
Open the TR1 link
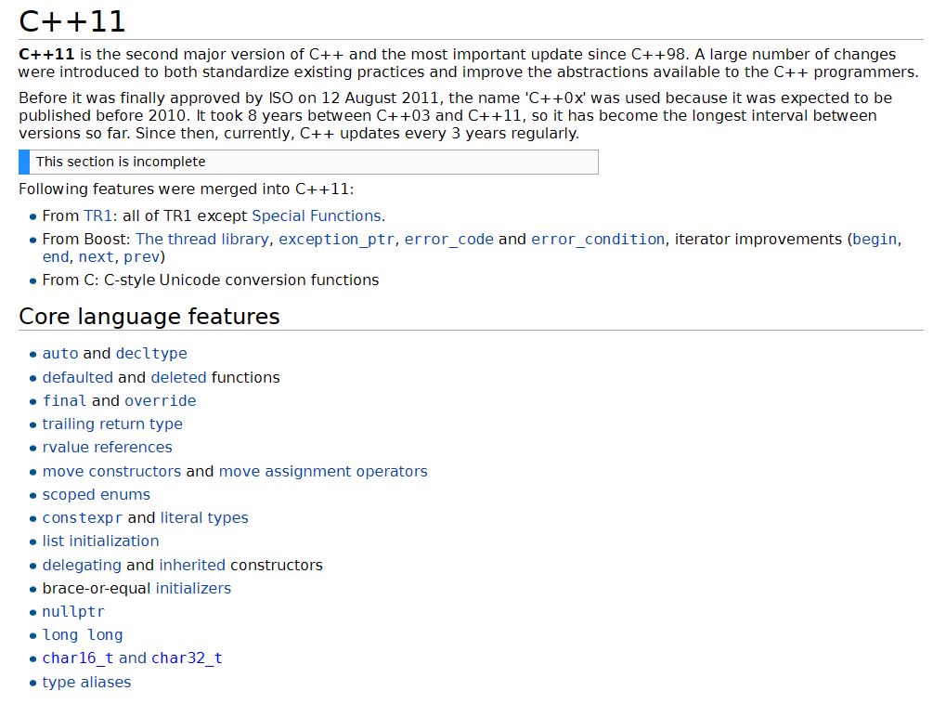[97, 216]
